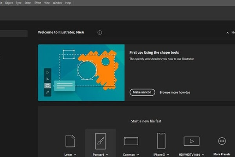Collapse the welcome section using the chevron

pos(227,33)
